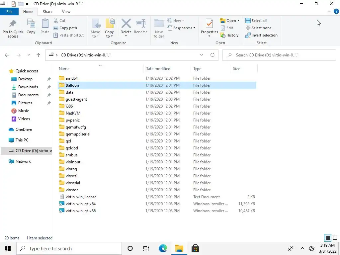The height and width of the screenshot is (255, 340).
Task: Sort by the Name column header
Action: (64, 69)
